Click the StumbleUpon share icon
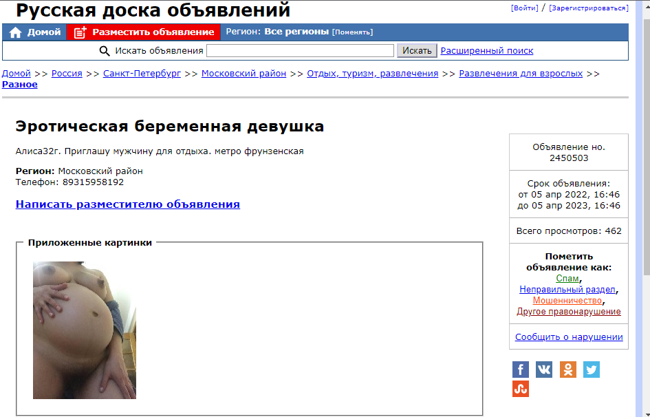650x417 pixels. click(x=521, y=389)
